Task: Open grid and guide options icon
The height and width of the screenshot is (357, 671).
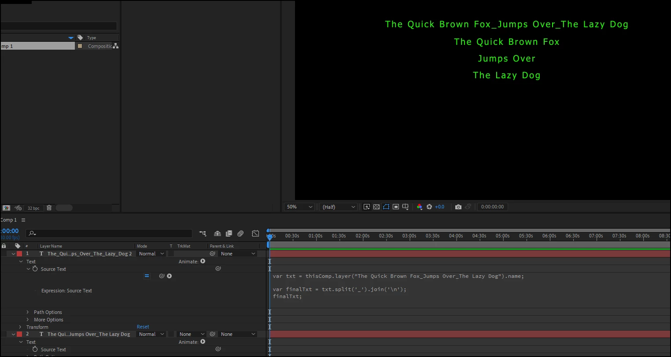Action: coord(406,207)
